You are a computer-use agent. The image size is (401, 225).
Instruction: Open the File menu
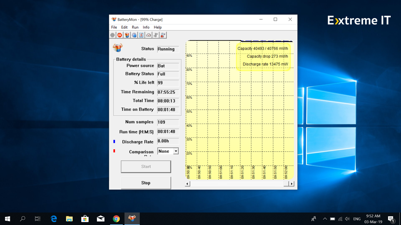point(114,27)
